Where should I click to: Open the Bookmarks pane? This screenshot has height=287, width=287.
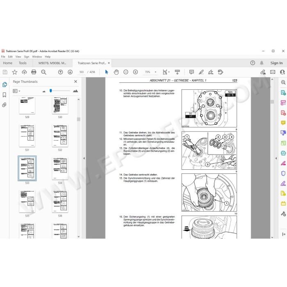[x=5, y=95]
